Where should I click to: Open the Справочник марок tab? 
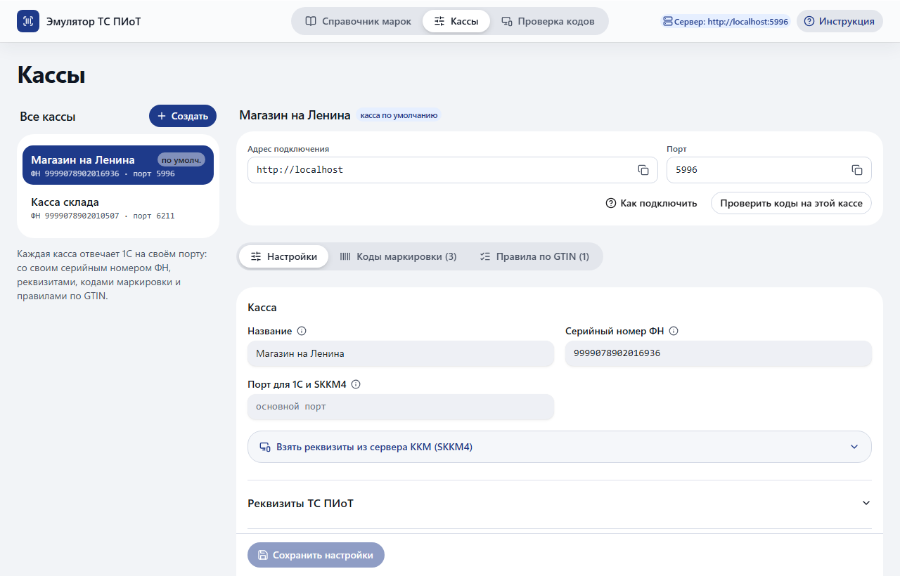pyautogui.click(x=358, y=21)
